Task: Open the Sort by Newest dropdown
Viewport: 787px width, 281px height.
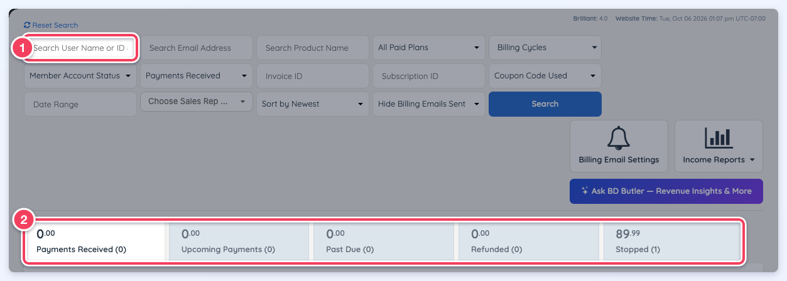Action: [313, 104]
